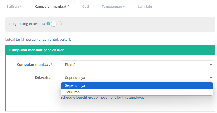Click the info icon beside Pergantungan pekerja
This screenshot has width=217, height=113.
48,24
